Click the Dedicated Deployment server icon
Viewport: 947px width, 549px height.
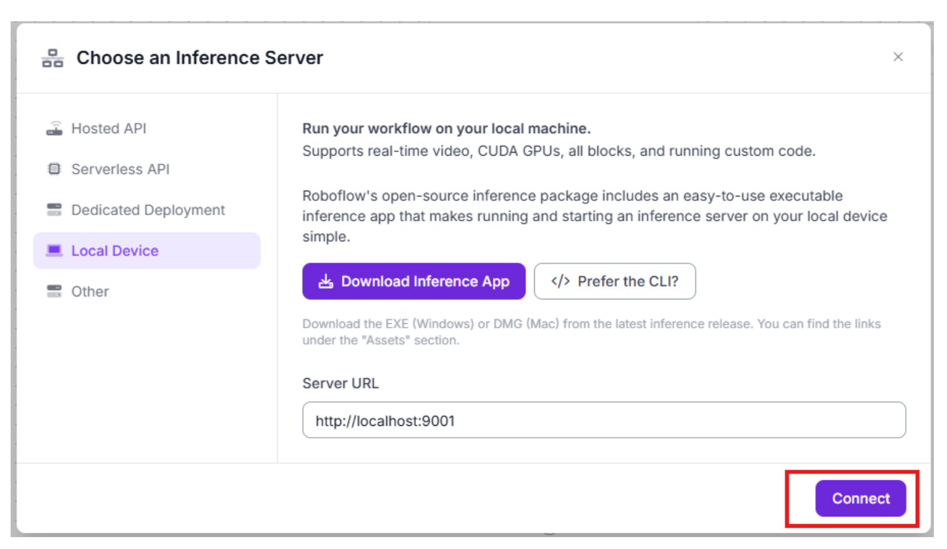point(54,209)
